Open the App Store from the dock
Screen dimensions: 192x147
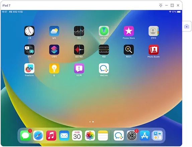click(145, 136)
